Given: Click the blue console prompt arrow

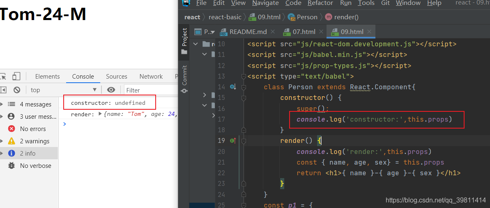Looking at the screenshot, I should point(64,124).
